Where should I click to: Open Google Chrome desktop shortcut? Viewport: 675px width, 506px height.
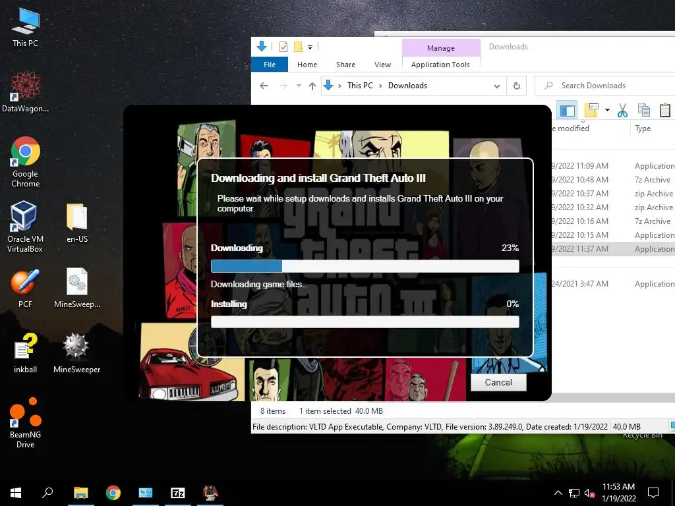(x=26, y=162)
